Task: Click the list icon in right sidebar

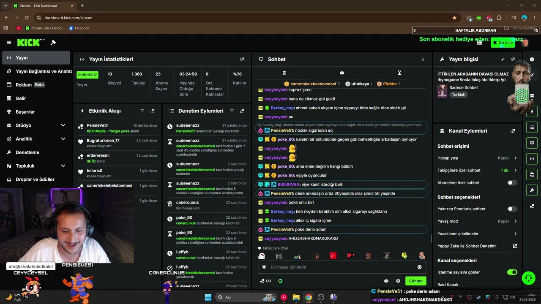Action: click(532, 127)
